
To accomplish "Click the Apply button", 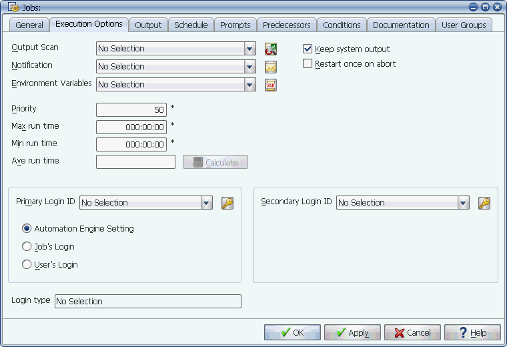I will [352, 332].
